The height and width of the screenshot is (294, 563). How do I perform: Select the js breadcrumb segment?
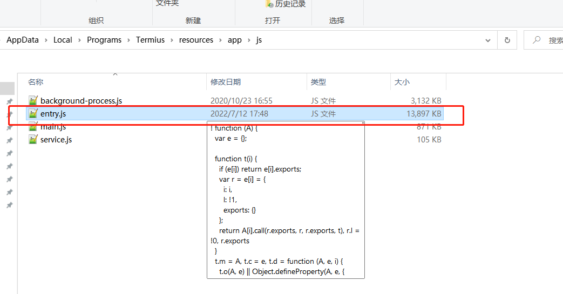pyautogui.click(x=259, y=40)
